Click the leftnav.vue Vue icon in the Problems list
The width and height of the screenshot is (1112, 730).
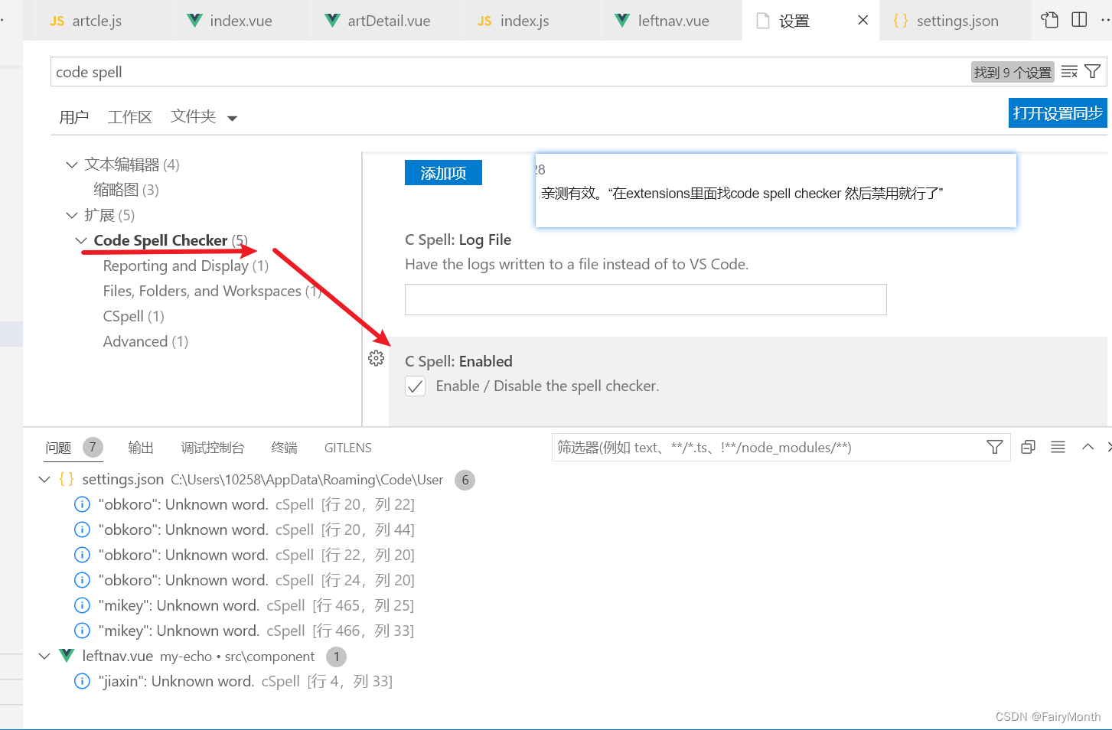pyautogui.click(x=67, y=656)
